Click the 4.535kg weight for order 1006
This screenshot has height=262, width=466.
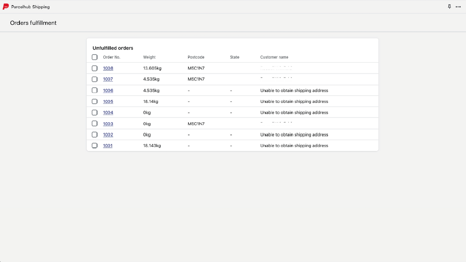(x=151, y=90)
